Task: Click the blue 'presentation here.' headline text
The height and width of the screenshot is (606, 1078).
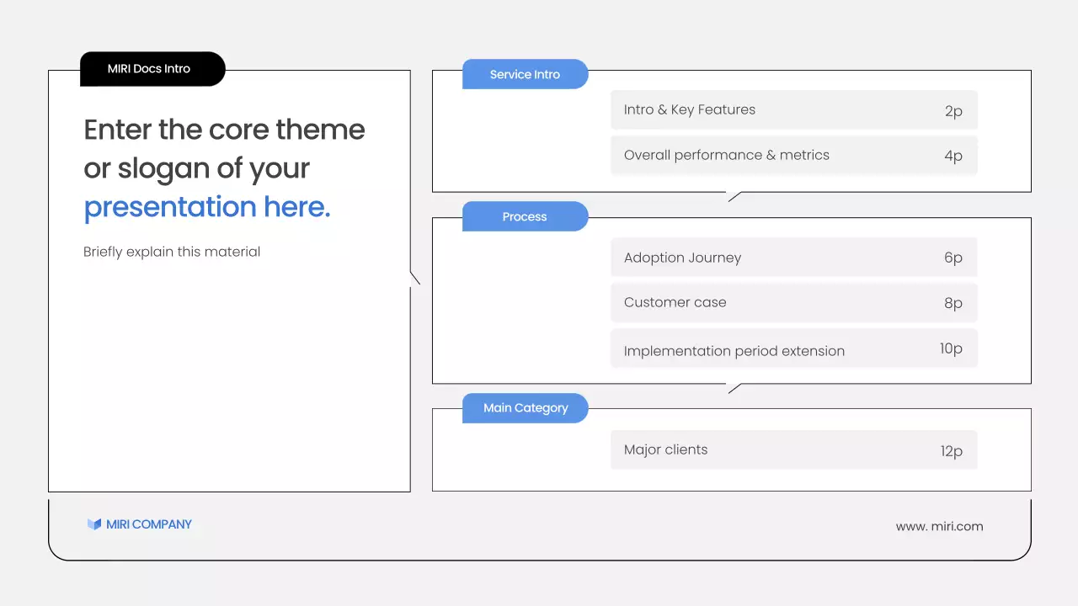Action: coord(207,207)
